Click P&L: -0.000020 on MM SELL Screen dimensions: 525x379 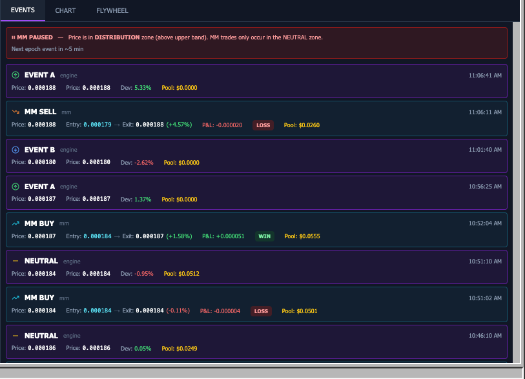(222, 125)
